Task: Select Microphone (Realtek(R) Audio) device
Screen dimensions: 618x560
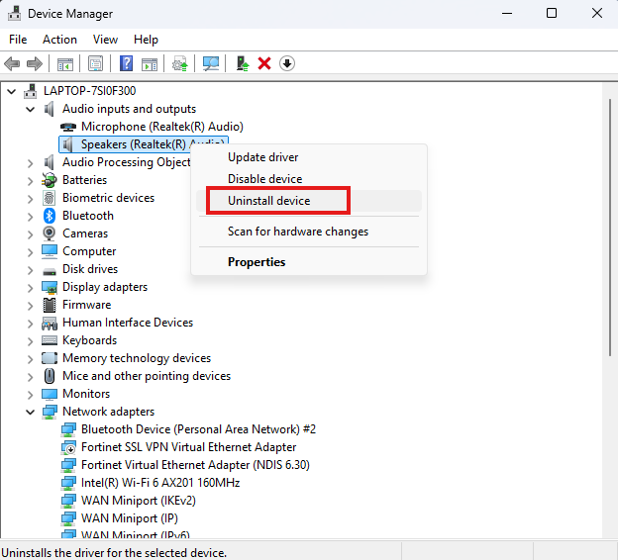Action: 162,127
